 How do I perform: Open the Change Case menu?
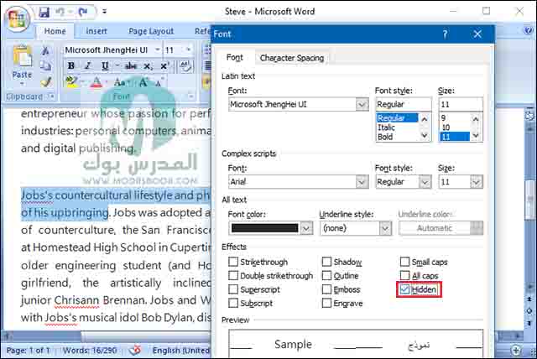(119, 82)
